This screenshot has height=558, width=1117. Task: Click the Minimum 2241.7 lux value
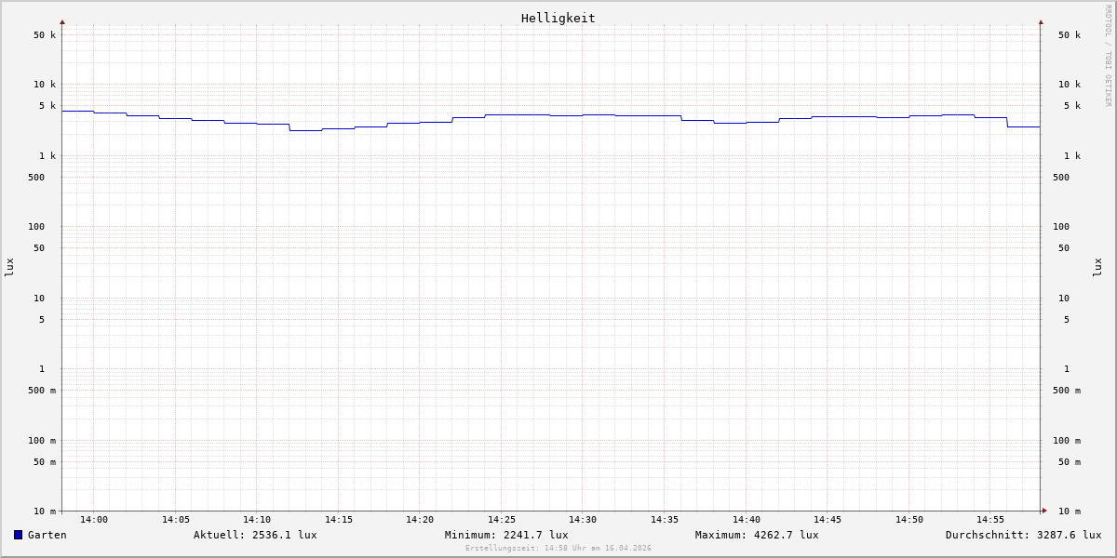click(506, 535)
